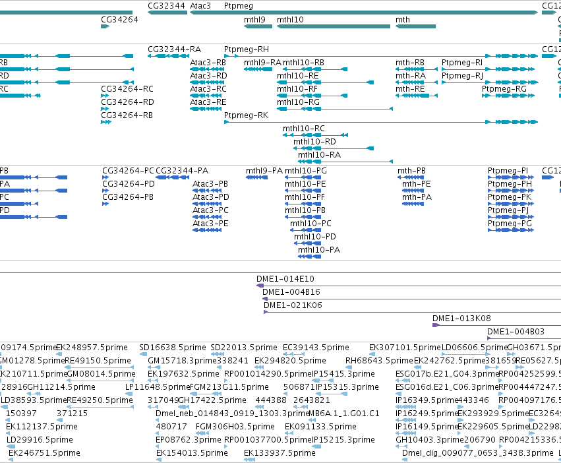Select protein mth-PA
The height and width of the screenshot is (463, 561).
point(417,197)
